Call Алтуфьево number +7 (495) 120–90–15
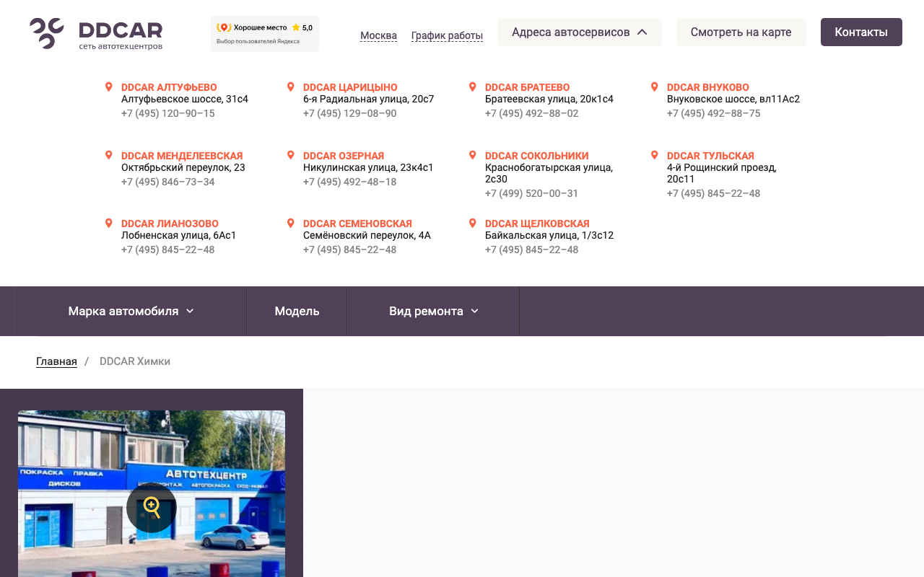Viewport: 924px width, 577px height. tap(168, 113)
